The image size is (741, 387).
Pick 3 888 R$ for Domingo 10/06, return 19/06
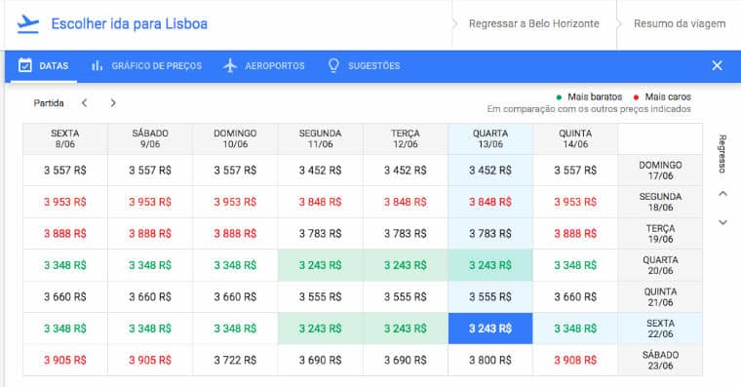coord(235,233)
